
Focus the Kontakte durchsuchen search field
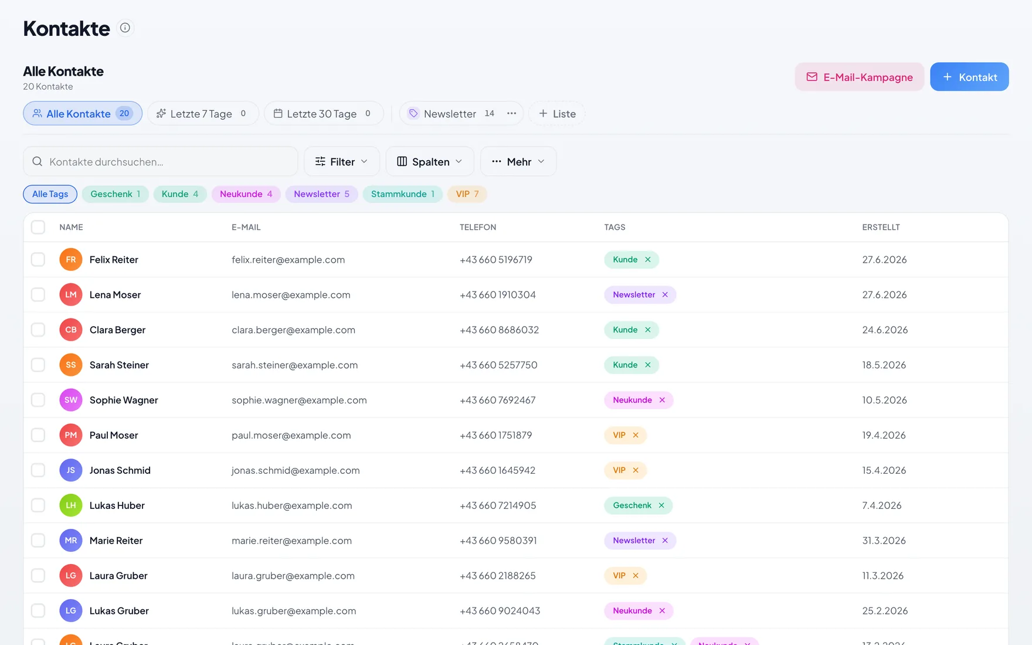tap(161, 161)
